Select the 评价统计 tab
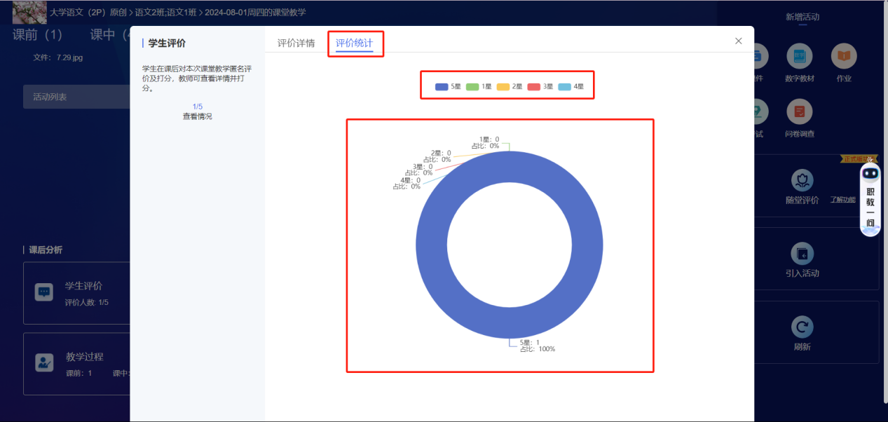888x422 pixels. [x=354, y=43]
